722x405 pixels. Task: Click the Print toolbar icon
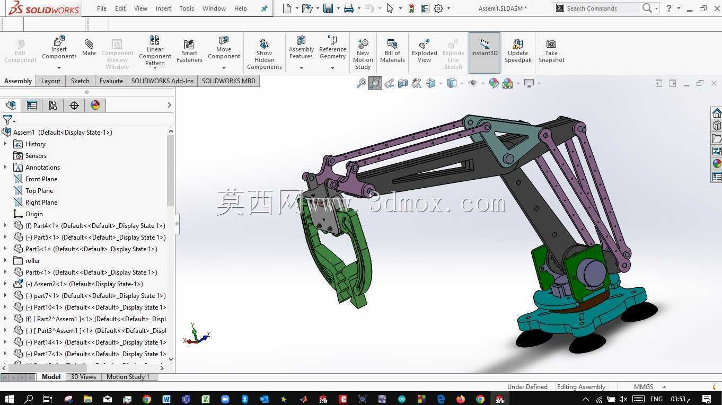pyautogui.click(x=348, y=8)
